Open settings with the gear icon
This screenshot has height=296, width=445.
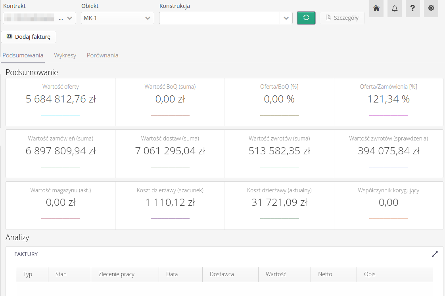pyautogui.click(x=431, y=8)
